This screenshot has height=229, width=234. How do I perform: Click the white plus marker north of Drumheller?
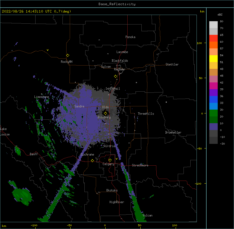166,102
